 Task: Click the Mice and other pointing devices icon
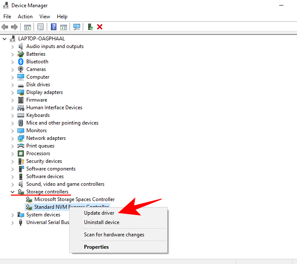(21, 123)
